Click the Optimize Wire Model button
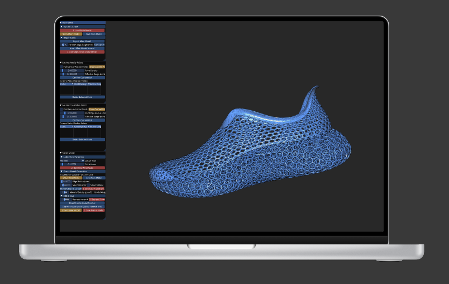This screenshot has width=449, height=284. click(x=82, y=168)
